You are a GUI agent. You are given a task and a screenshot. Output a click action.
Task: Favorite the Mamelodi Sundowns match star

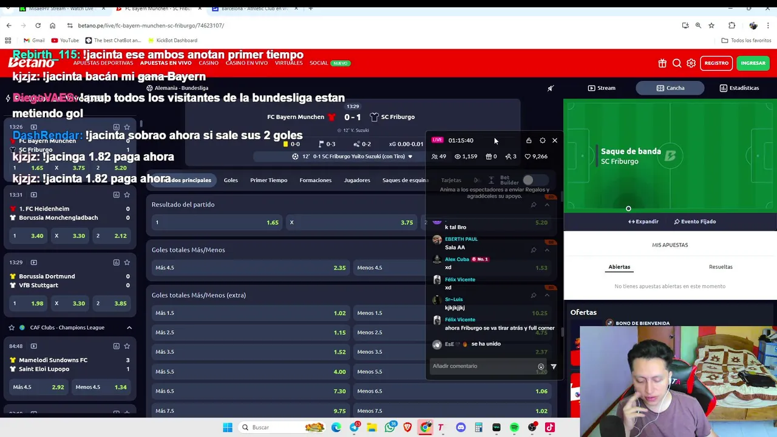tap(127, 346)
